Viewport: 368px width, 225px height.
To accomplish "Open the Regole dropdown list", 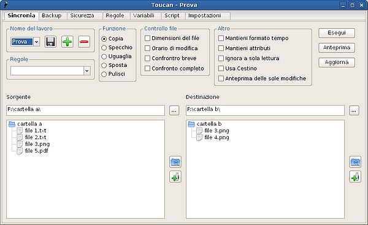I will pyautogui.click(x=87, y=71).
